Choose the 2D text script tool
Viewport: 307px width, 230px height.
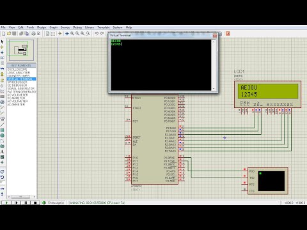pos(3,151)
